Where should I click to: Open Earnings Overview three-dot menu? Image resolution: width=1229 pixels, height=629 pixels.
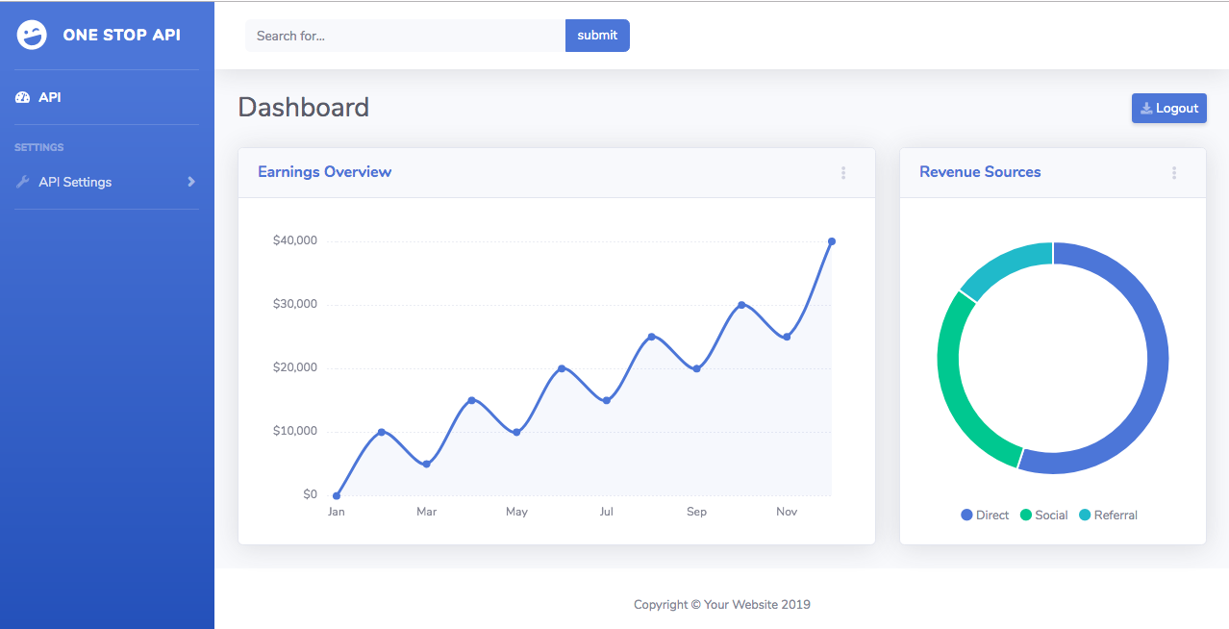(843, 173)
